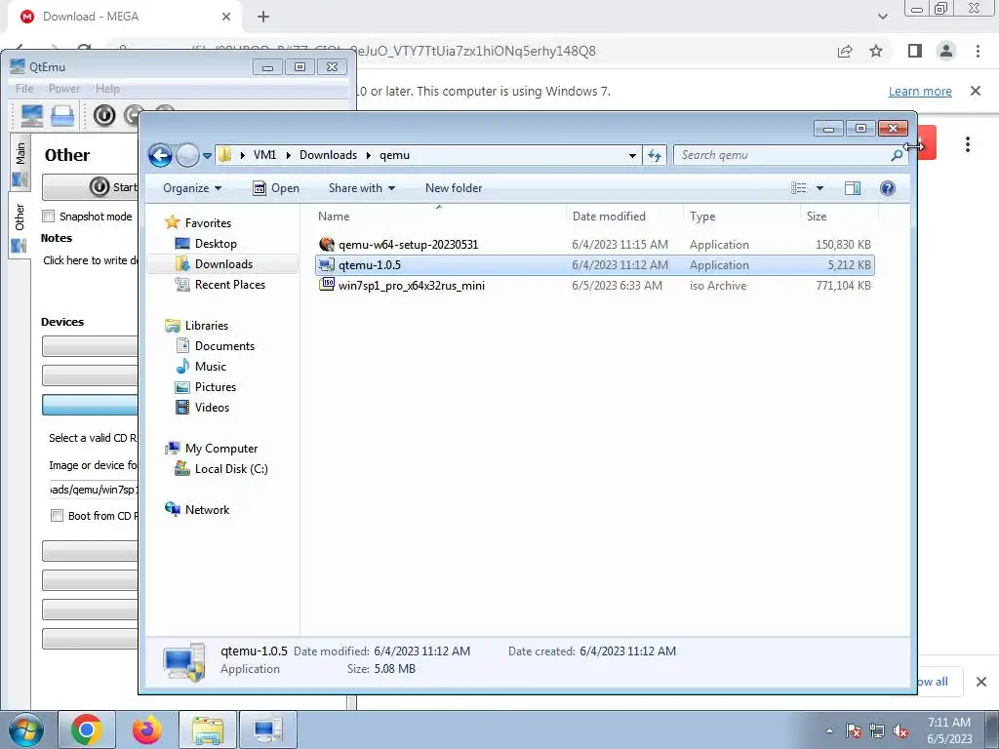The width and height of the screenshot is (999, 749).
Task: Click the Learn more link in Chrome
Action: (x=920, y=91)
